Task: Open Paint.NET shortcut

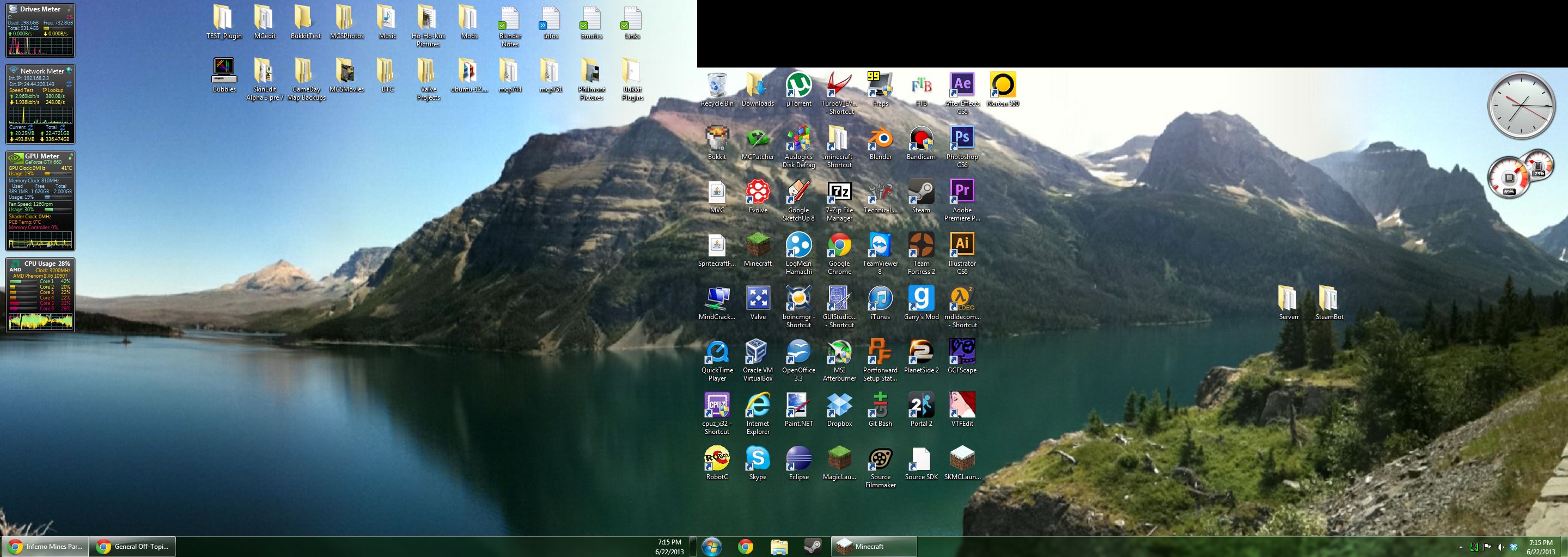Action: point(798,409)
